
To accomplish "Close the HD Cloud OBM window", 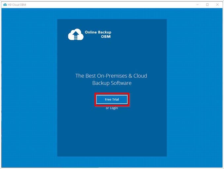I will pos(217,5).
